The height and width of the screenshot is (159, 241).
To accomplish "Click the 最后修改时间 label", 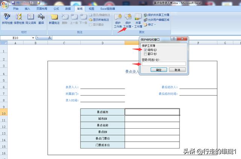I will pos(168,94).
